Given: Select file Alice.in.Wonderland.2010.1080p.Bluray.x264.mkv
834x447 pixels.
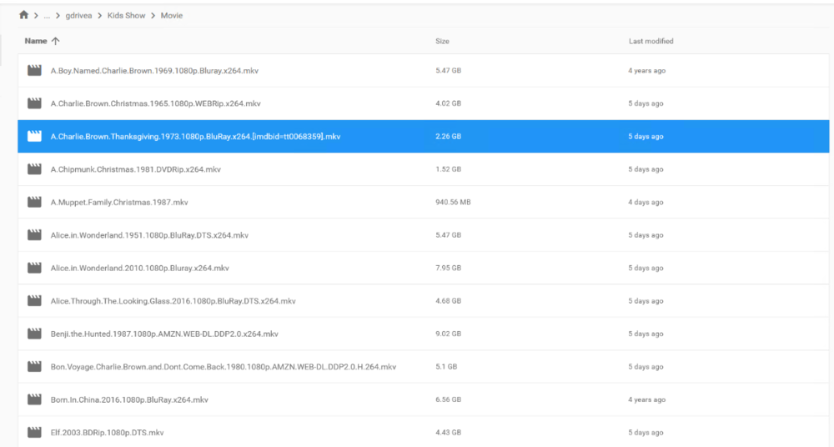Looking at the screenshot, I should click(139, 268).
